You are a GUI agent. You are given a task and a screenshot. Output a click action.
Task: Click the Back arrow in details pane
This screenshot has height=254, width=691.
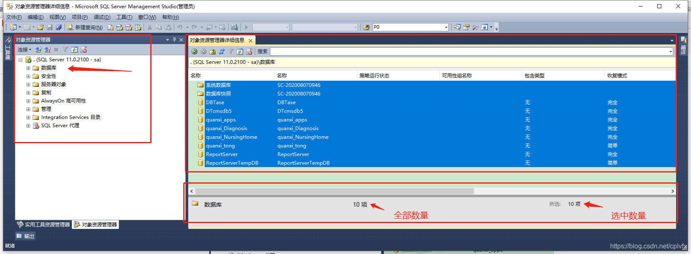194,51
